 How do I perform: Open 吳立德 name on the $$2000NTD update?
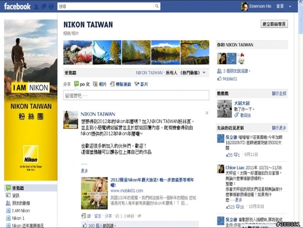coord(231,137)
